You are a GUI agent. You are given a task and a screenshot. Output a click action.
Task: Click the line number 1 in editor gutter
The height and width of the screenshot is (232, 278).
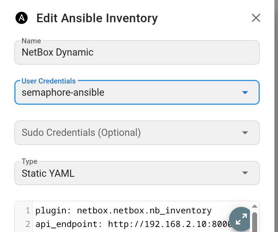tap(28, 210)
